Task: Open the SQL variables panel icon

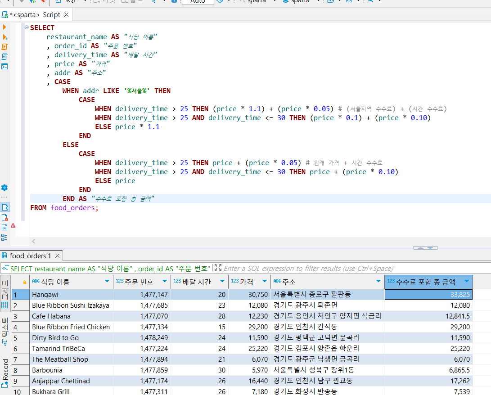Action: (x=5, y=227)
